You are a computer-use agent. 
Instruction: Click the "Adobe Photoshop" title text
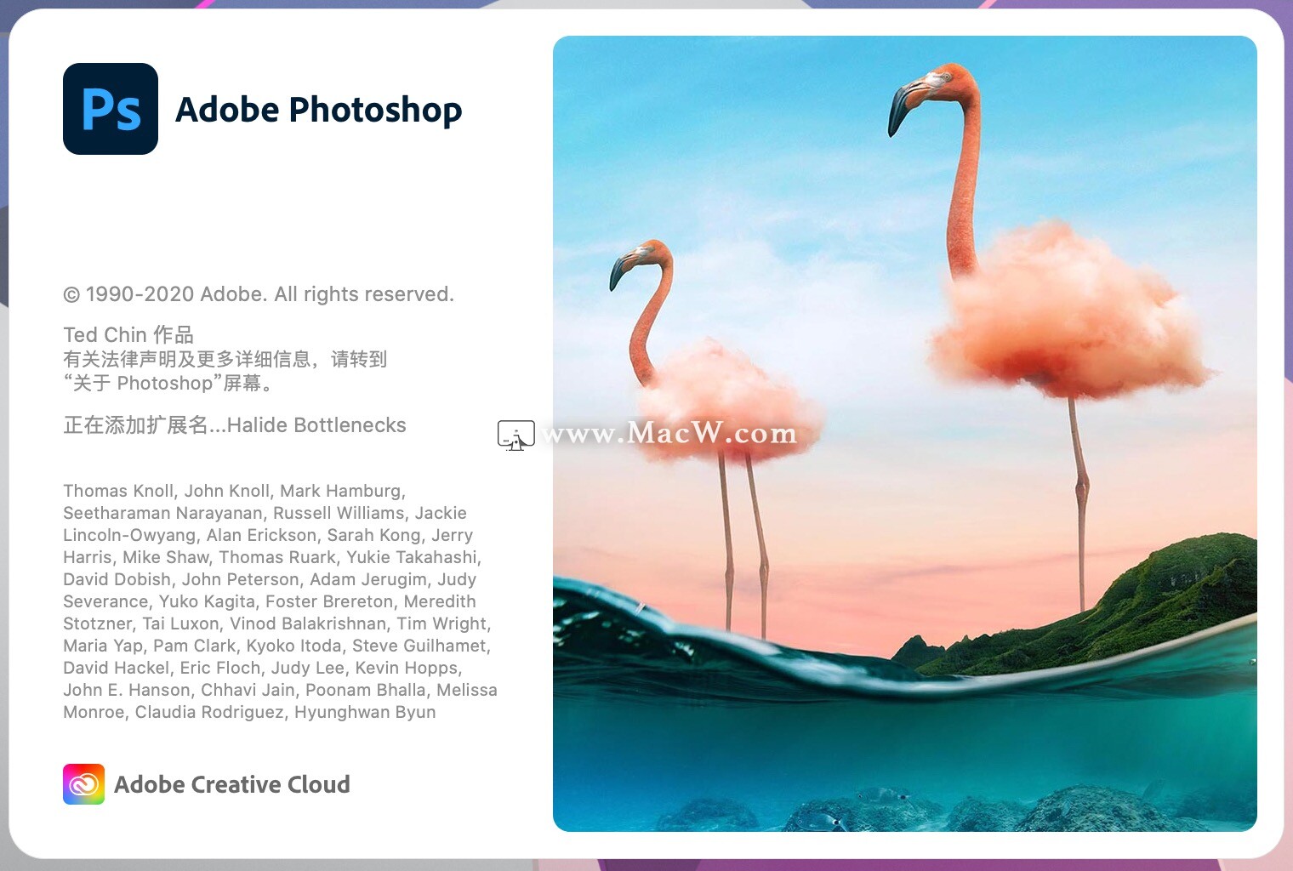point(318,110)
